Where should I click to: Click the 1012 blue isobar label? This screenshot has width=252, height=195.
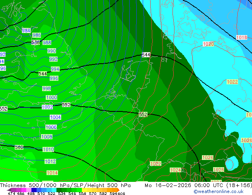click(x=50, y=162)
